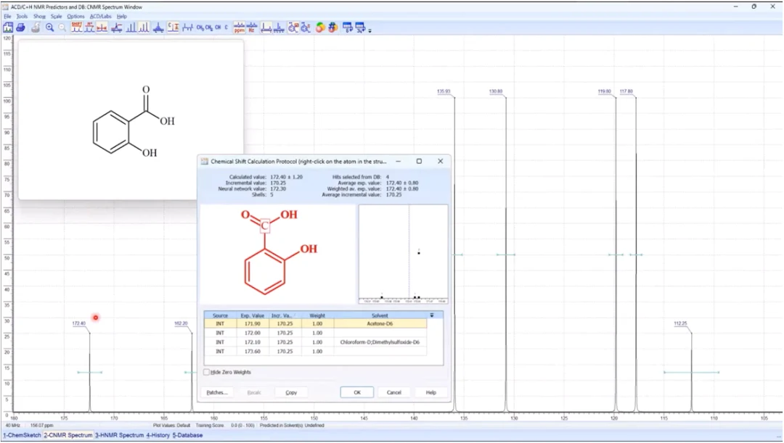Open the Scale menu
This screenshot has width=784, height=443.
point(56,17)
